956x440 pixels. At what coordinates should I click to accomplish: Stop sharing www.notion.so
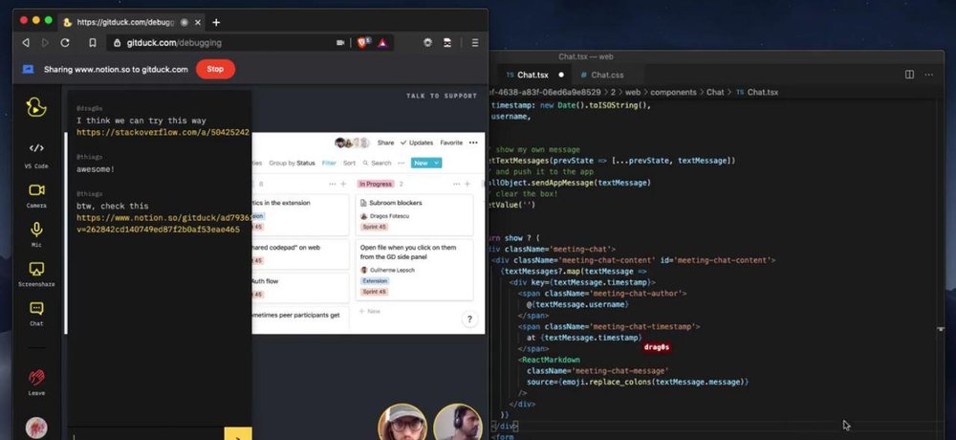click(x=215, y=69)
